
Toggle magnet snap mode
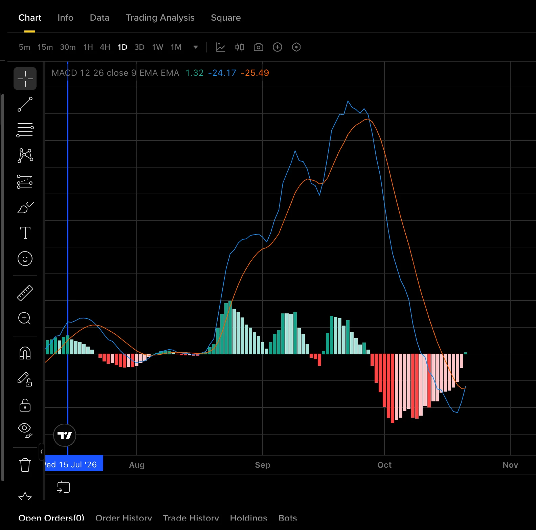[x=25, y=353]
